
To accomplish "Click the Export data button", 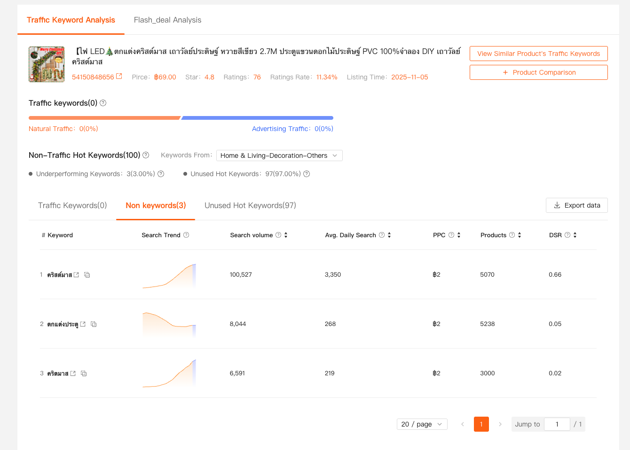I will [576, 205].
